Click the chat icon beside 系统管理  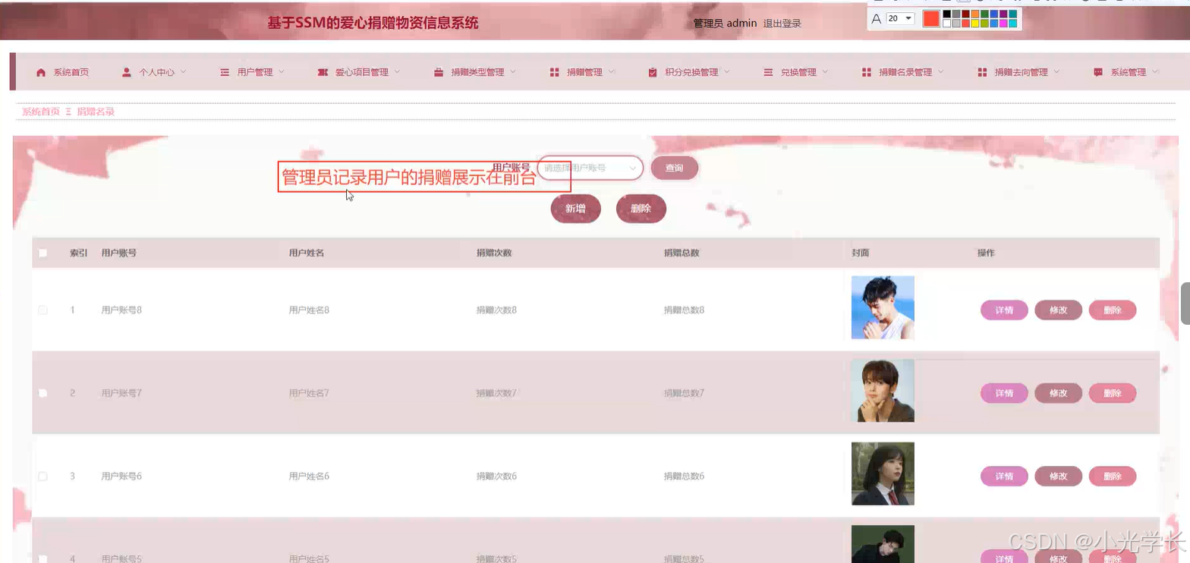pyautogui.click(x=1098, y=72)
